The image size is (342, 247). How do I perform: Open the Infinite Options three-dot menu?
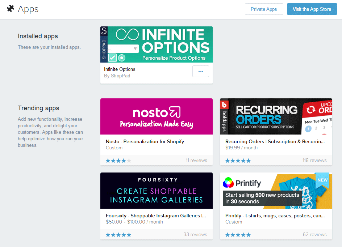point(200,71)
